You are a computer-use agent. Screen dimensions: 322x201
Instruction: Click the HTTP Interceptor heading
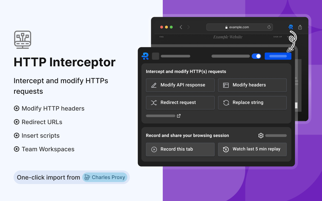tap(65, 62)
